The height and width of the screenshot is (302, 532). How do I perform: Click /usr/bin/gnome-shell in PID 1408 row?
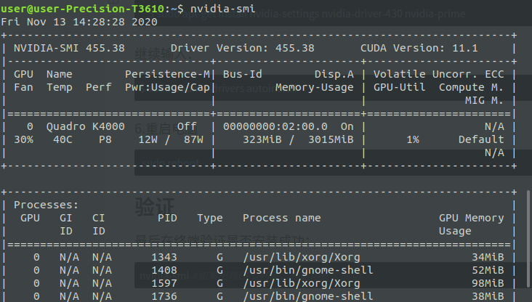click(x=307, y=270)
